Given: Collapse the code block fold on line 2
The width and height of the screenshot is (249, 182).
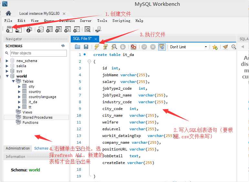Looking at the screenshot, I should 89,61.
